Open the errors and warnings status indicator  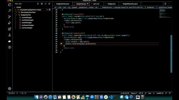point(11,93)
